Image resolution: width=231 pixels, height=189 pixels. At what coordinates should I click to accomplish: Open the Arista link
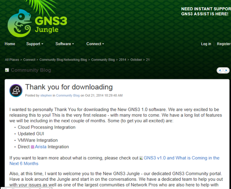tap(41, 147)
